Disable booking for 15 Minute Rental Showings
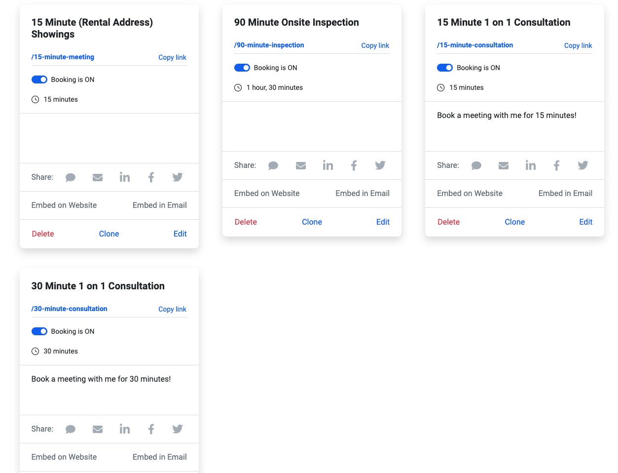The image size is (618, 473). tap(39, 79)
